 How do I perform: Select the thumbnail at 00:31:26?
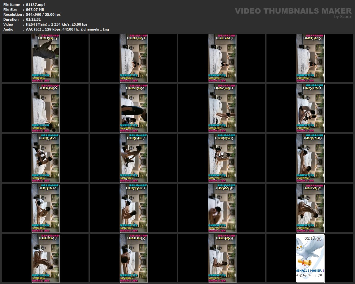(310, 108)
